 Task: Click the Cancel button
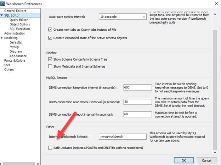pyautogui.click(x=206, y=160)
